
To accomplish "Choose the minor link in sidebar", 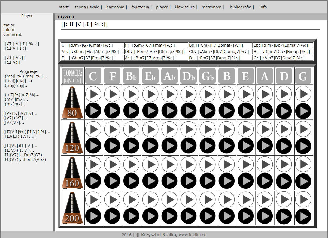I will coord(9,30).
